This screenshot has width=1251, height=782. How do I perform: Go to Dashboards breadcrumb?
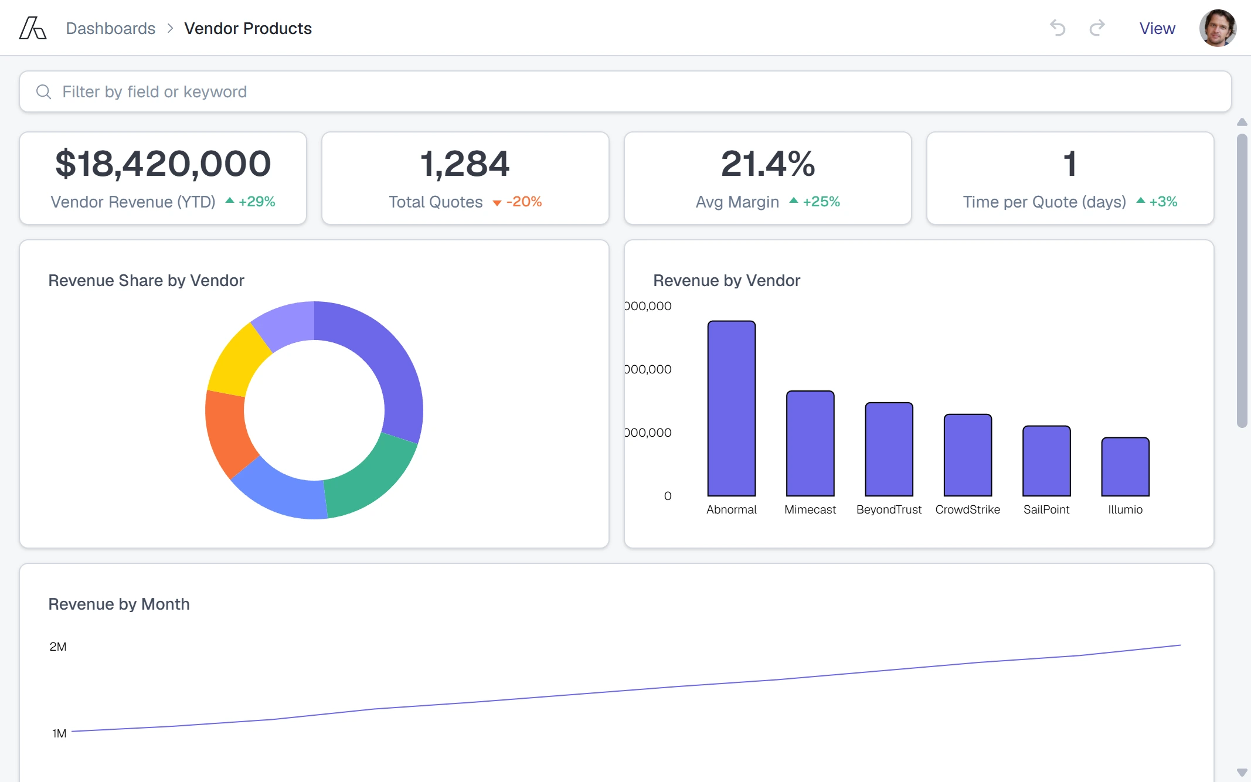110,28
